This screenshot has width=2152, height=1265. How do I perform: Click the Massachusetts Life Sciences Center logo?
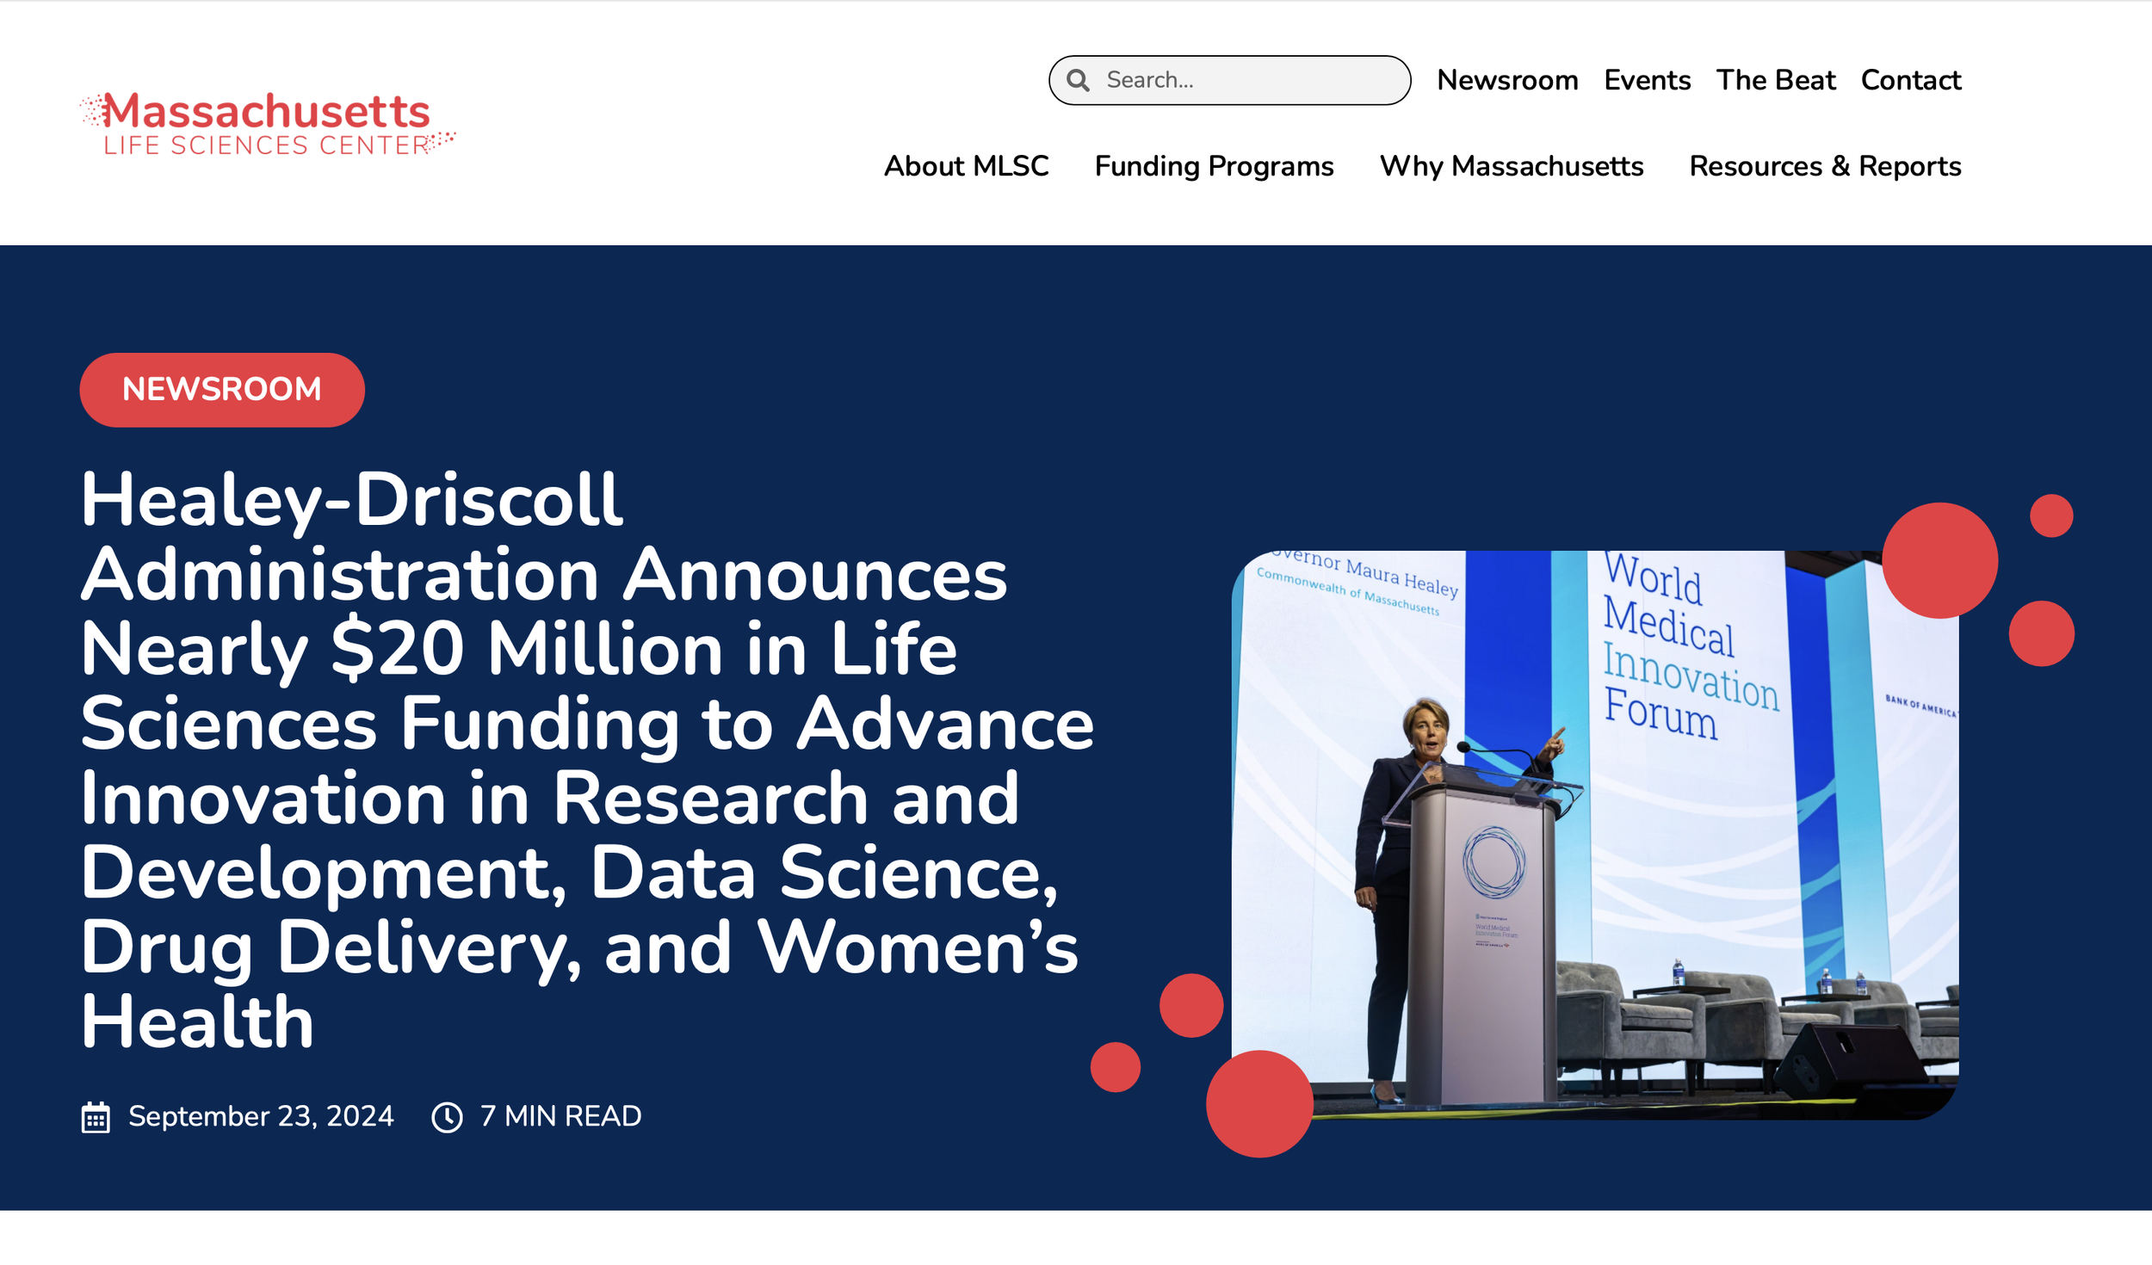pyautogui.click(x=267, y=124)
